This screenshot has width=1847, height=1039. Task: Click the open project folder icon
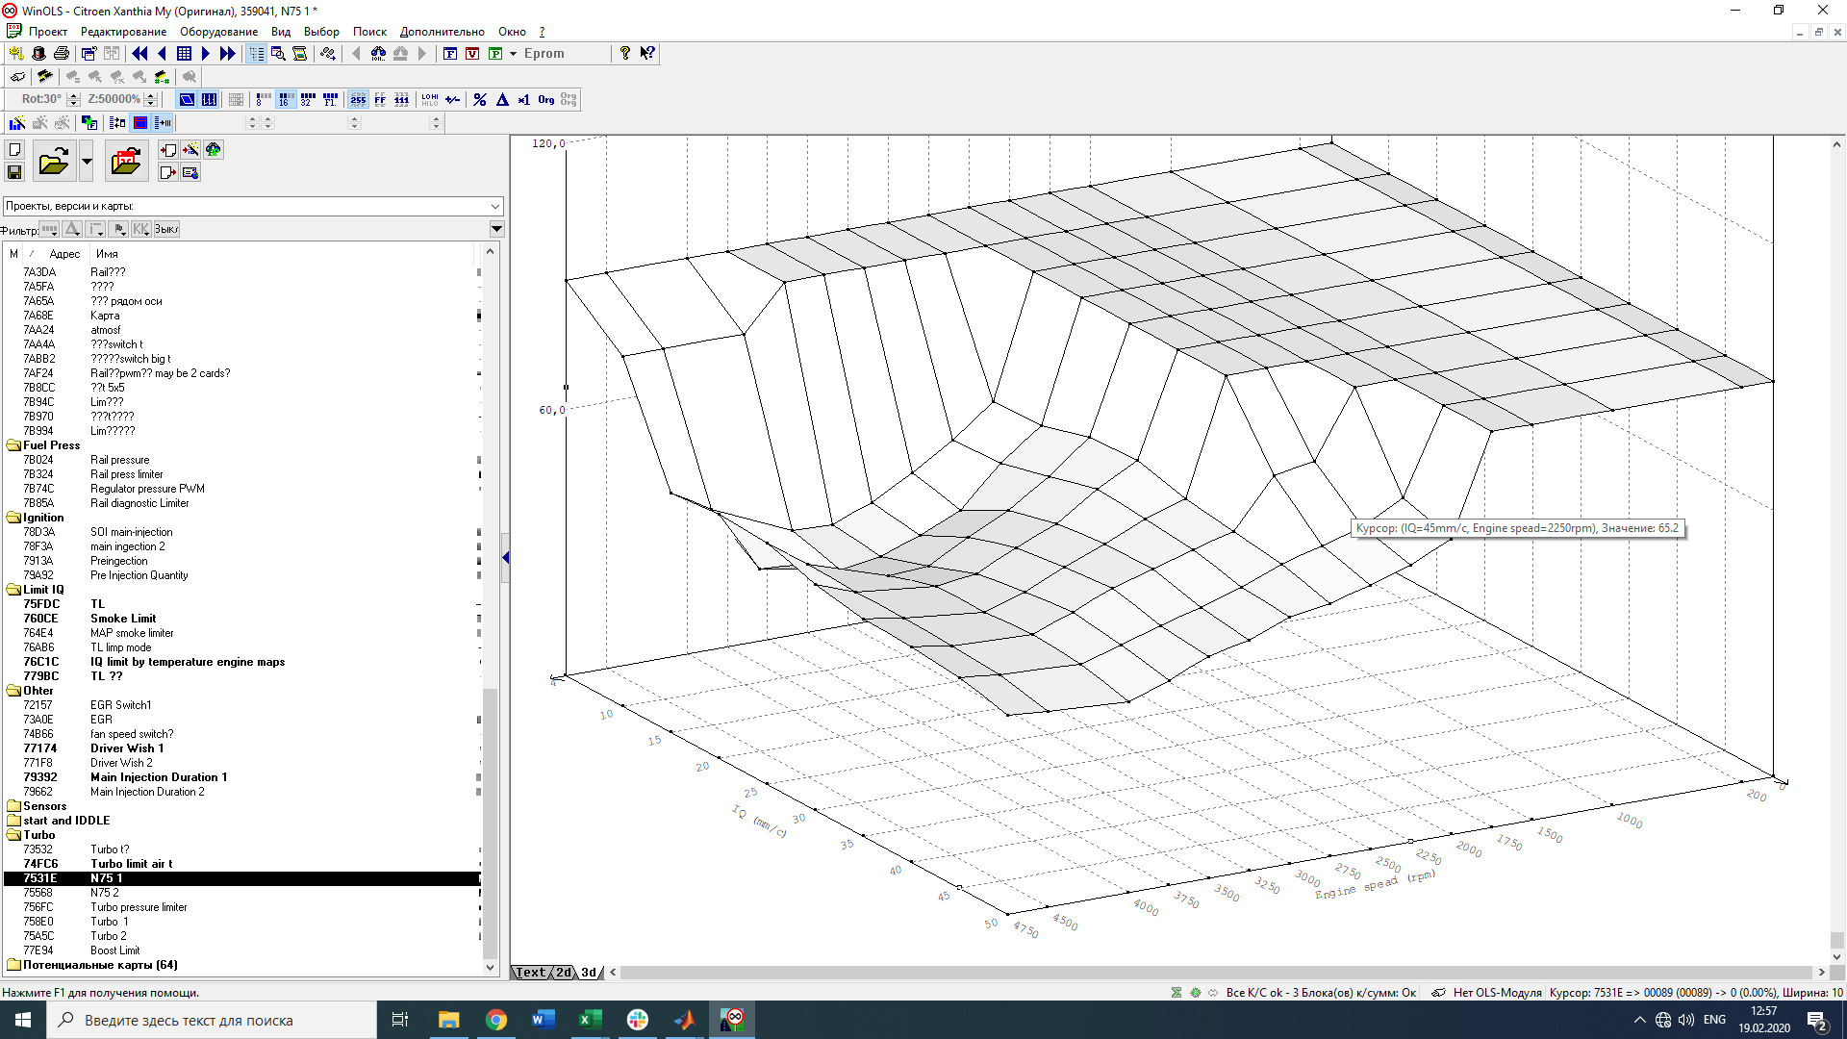point(54,161)
